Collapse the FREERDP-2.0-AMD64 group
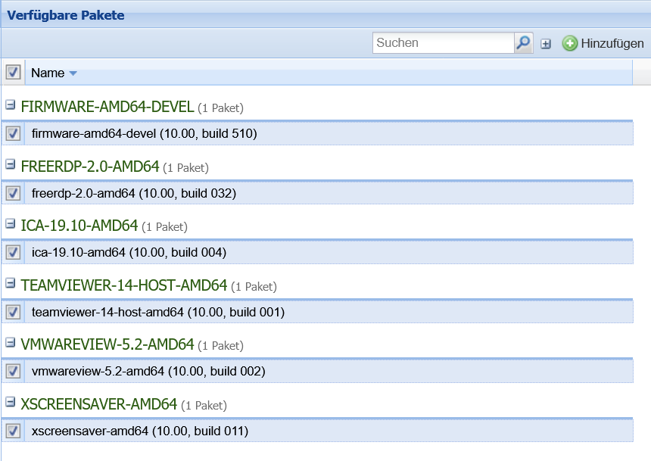651x461 pixels. (11, 164)
